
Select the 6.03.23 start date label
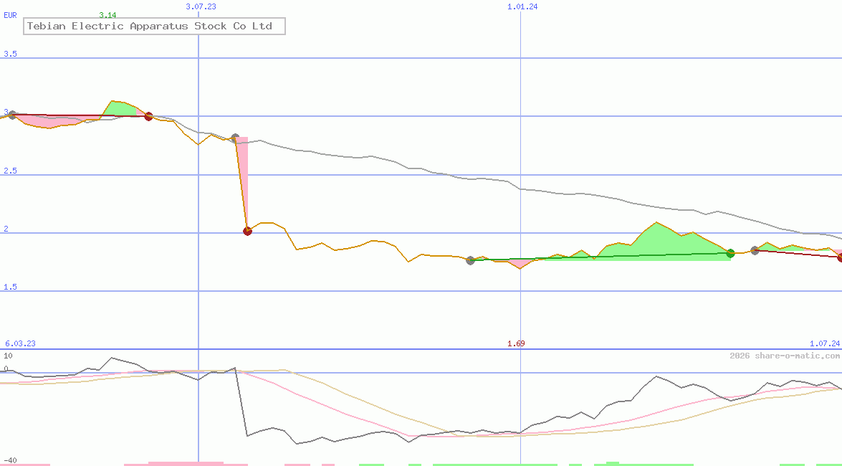20,343
